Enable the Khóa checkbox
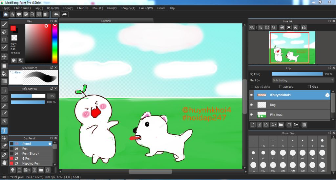 point(309,87)
